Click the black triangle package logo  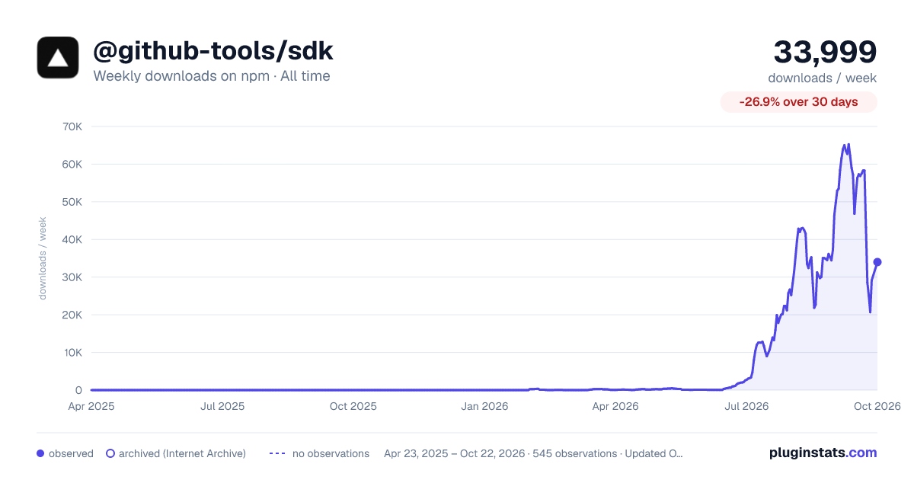point(58,57)
